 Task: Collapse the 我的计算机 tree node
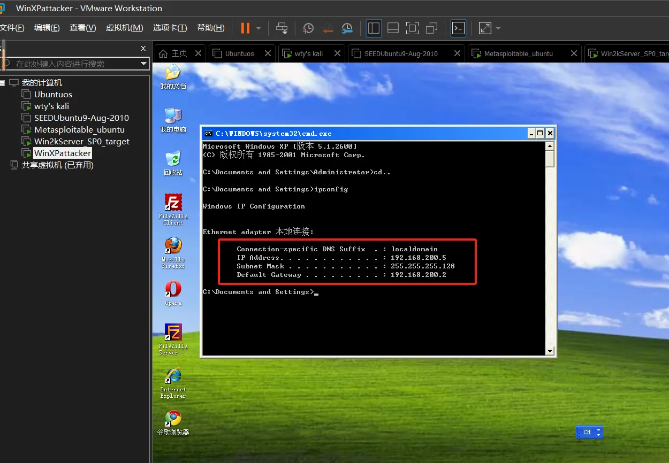[x=3, y=83]
